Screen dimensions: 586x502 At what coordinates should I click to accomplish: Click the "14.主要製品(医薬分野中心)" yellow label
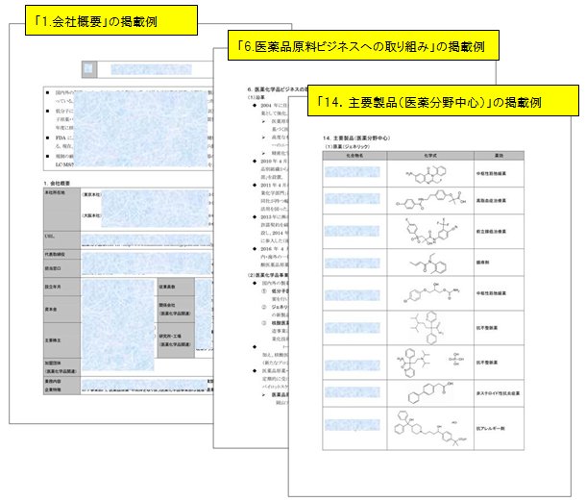[x=443, y=97]
